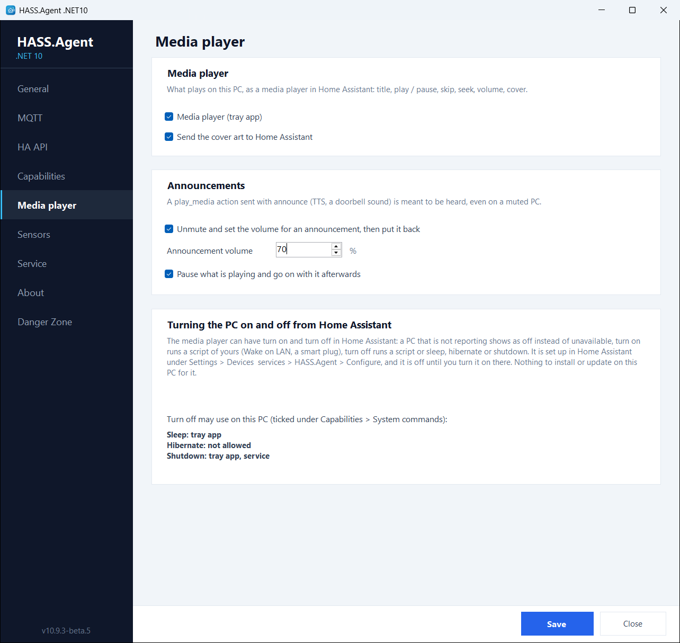
Task: Click the 'Announcement volume' label
Action: (x=210, y=251)
